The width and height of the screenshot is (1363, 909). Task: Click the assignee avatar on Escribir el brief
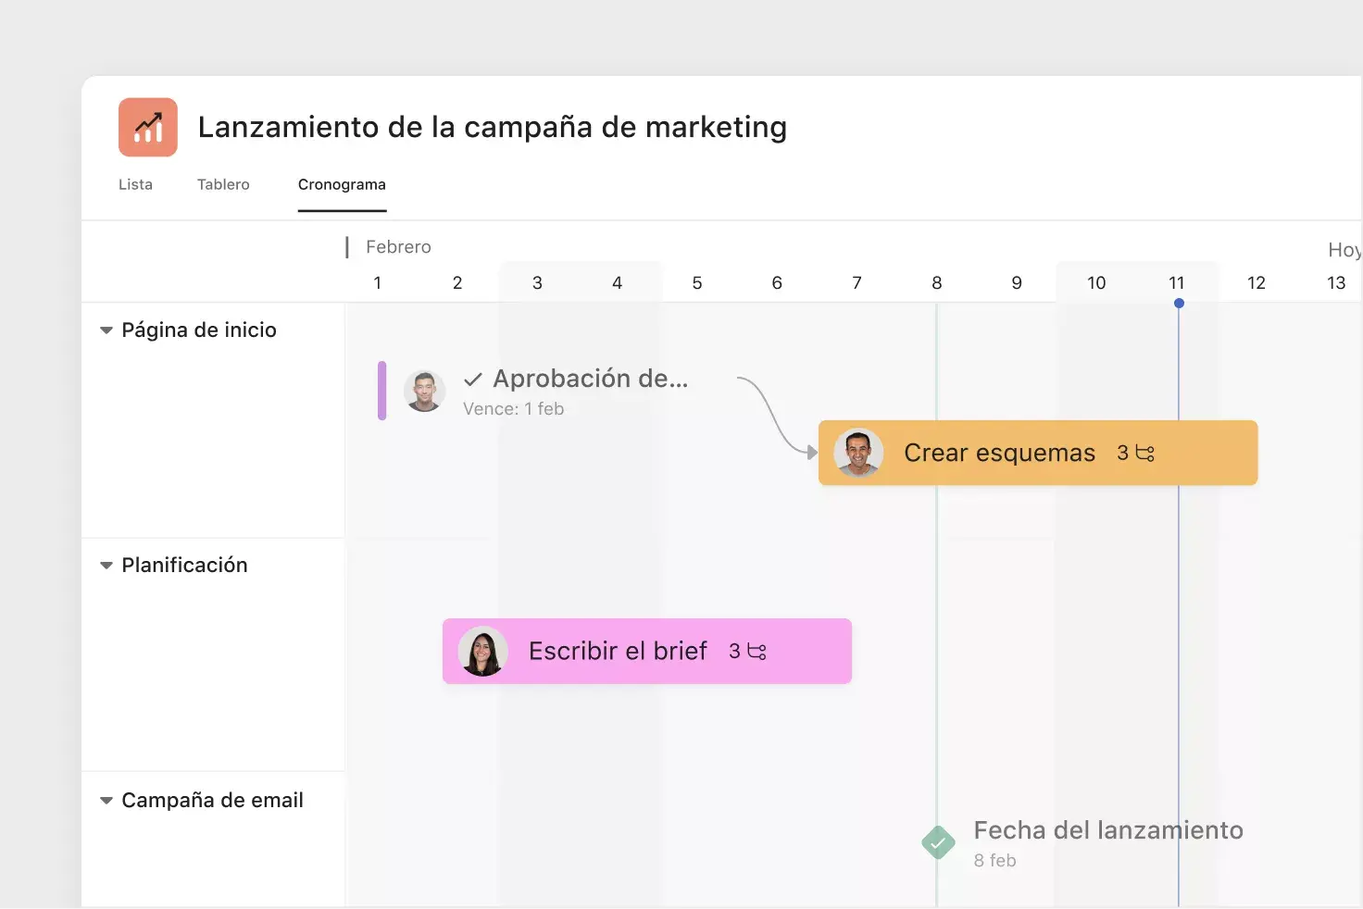[482, 651]
